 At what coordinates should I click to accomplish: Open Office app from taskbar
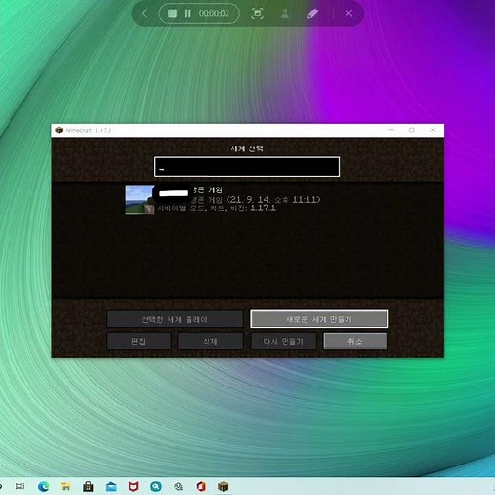201,486
